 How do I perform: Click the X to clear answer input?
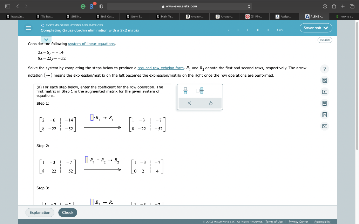[189, 103]
